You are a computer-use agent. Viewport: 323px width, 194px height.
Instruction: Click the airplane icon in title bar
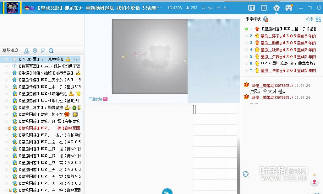point(211,8)
